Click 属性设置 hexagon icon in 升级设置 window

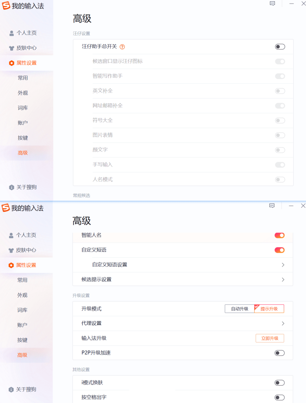[11, 265]
